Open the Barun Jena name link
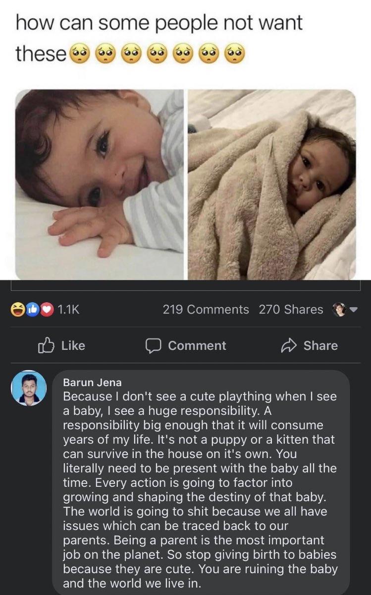The height and width of the screenshot is (595, 371). point(92,382)
